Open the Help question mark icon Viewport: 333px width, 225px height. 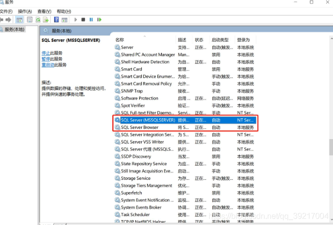click(57, 20)
